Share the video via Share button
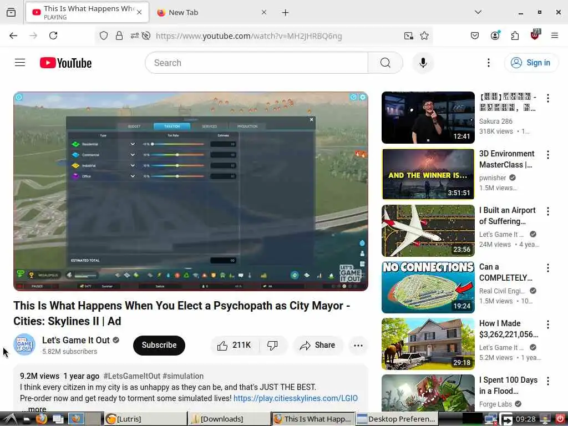This screenshot has width=568, height=426. pos(317,345)
